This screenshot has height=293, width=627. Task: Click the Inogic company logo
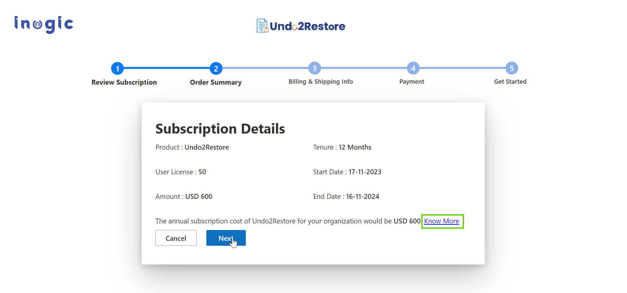pos(44,25)
